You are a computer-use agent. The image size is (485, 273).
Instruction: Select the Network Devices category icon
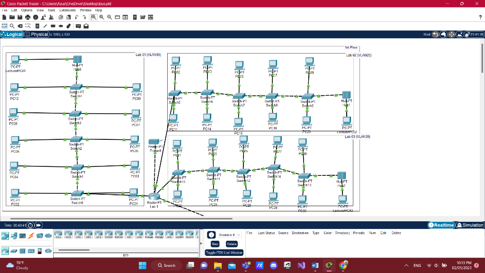coord(5,236)
